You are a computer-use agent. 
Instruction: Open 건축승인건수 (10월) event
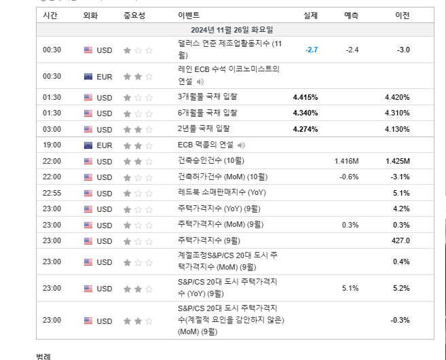click(x=211, y=160)
